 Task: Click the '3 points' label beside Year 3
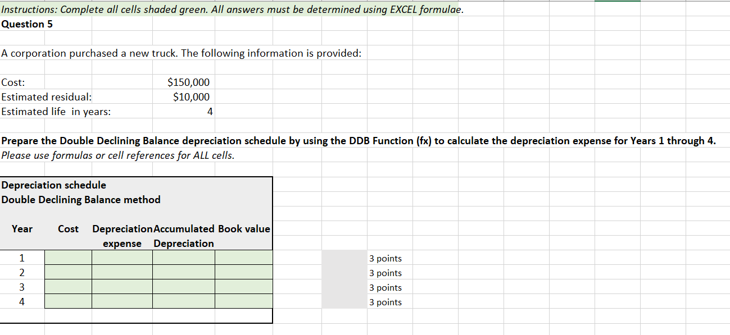386,288
